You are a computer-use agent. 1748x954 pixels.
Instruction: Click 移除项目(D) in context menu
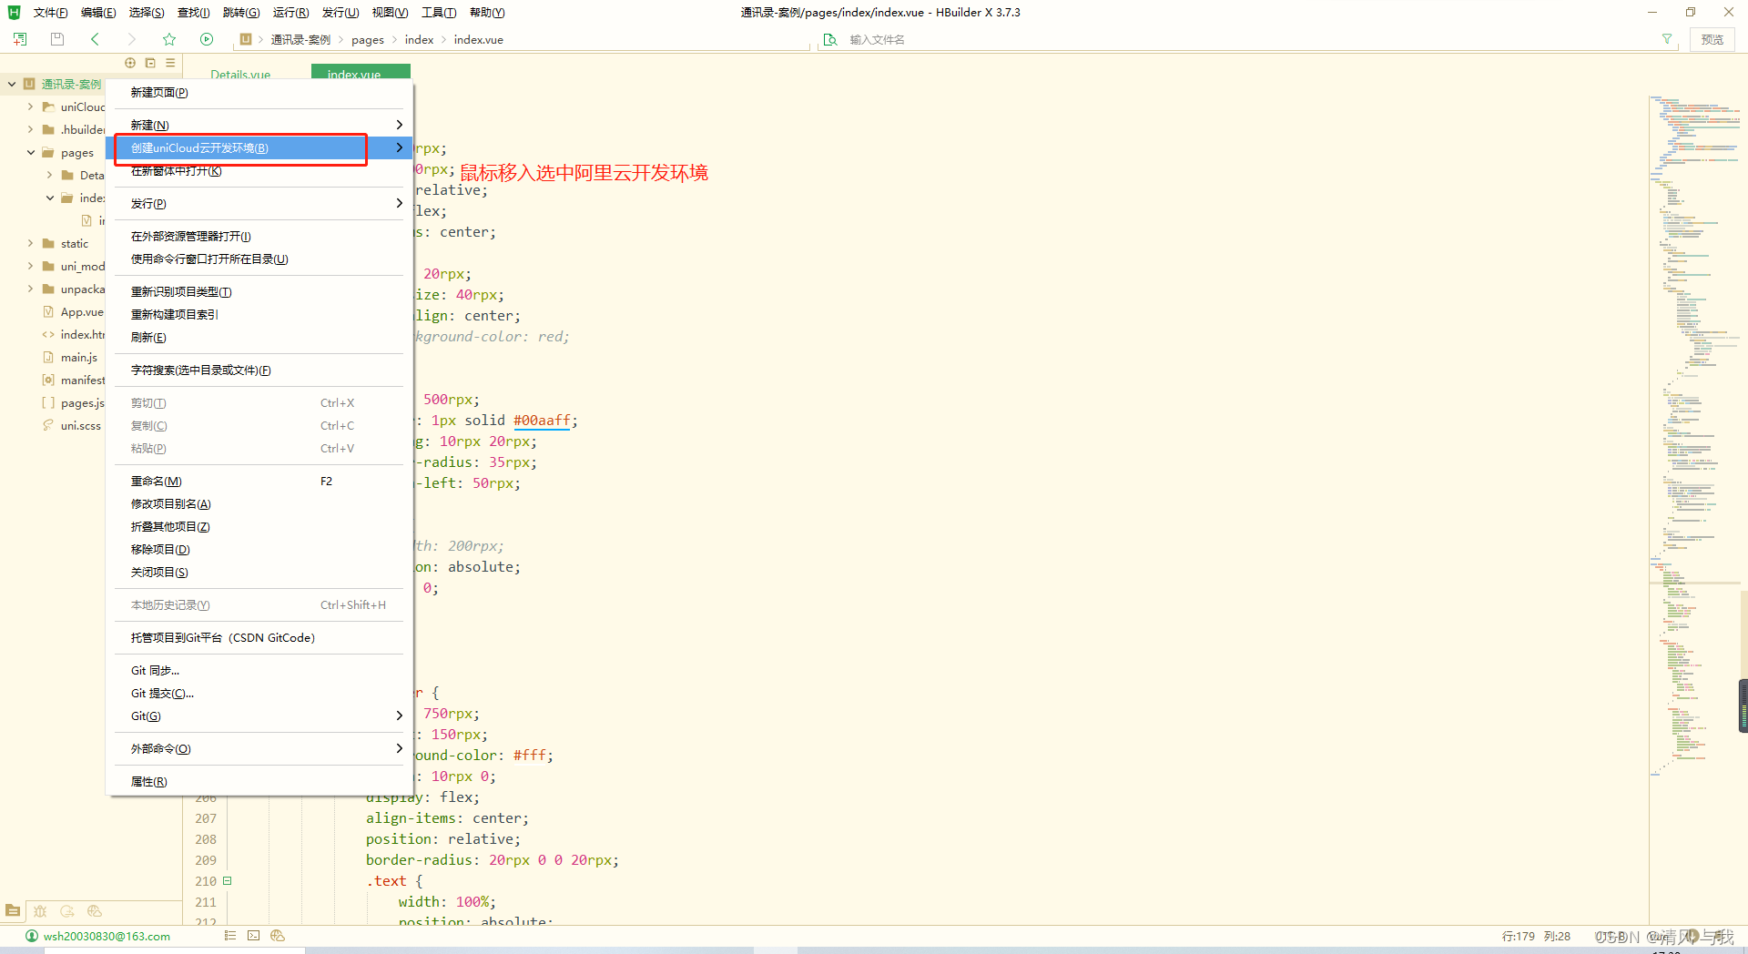[x=259, y=549]
